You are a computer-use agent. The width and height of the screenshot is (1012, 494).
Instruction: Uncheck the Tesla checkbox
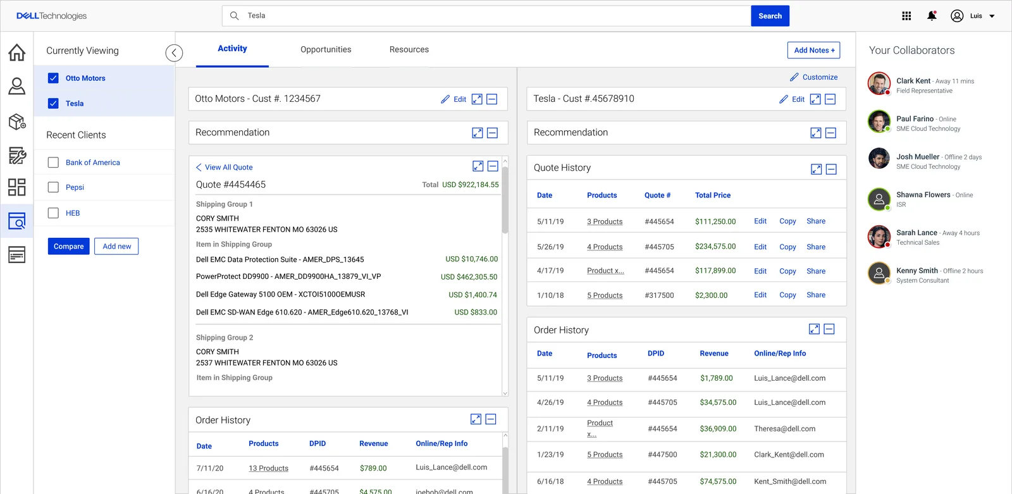click(x=53, y=104)
